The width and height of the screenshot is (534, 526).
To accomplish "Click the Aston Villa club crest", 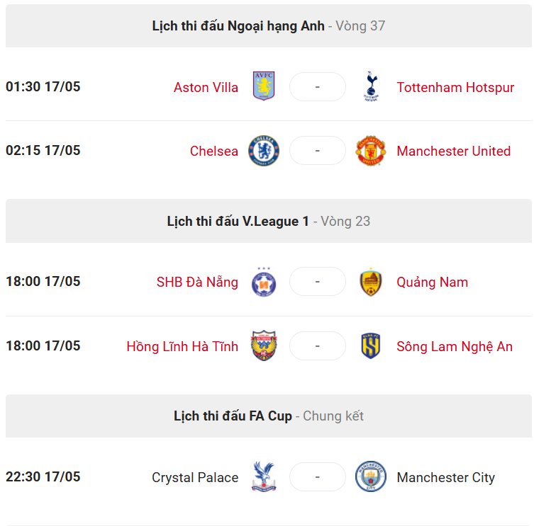I will tap(264, 86).
